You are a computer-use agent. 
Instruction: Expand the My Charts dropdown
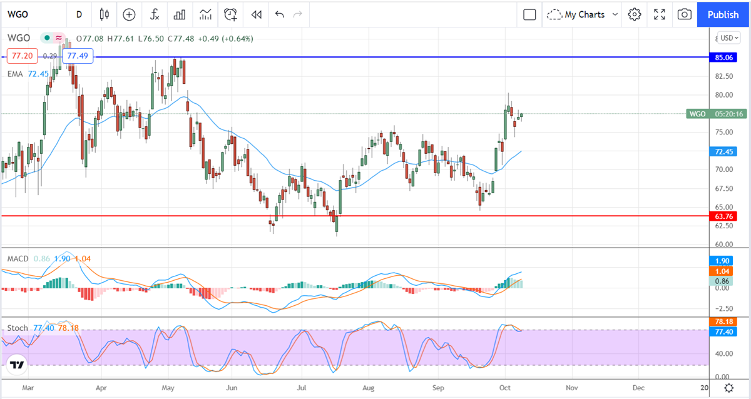pos(583,14)
